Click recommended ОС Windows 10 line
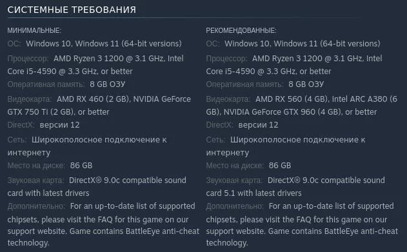407x252 pixels. point(293,44)
